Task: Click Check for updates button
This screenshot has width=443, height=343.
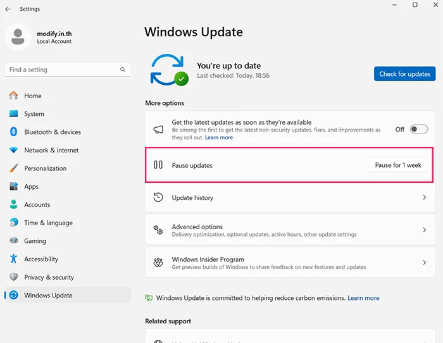Action: point(404,74)
